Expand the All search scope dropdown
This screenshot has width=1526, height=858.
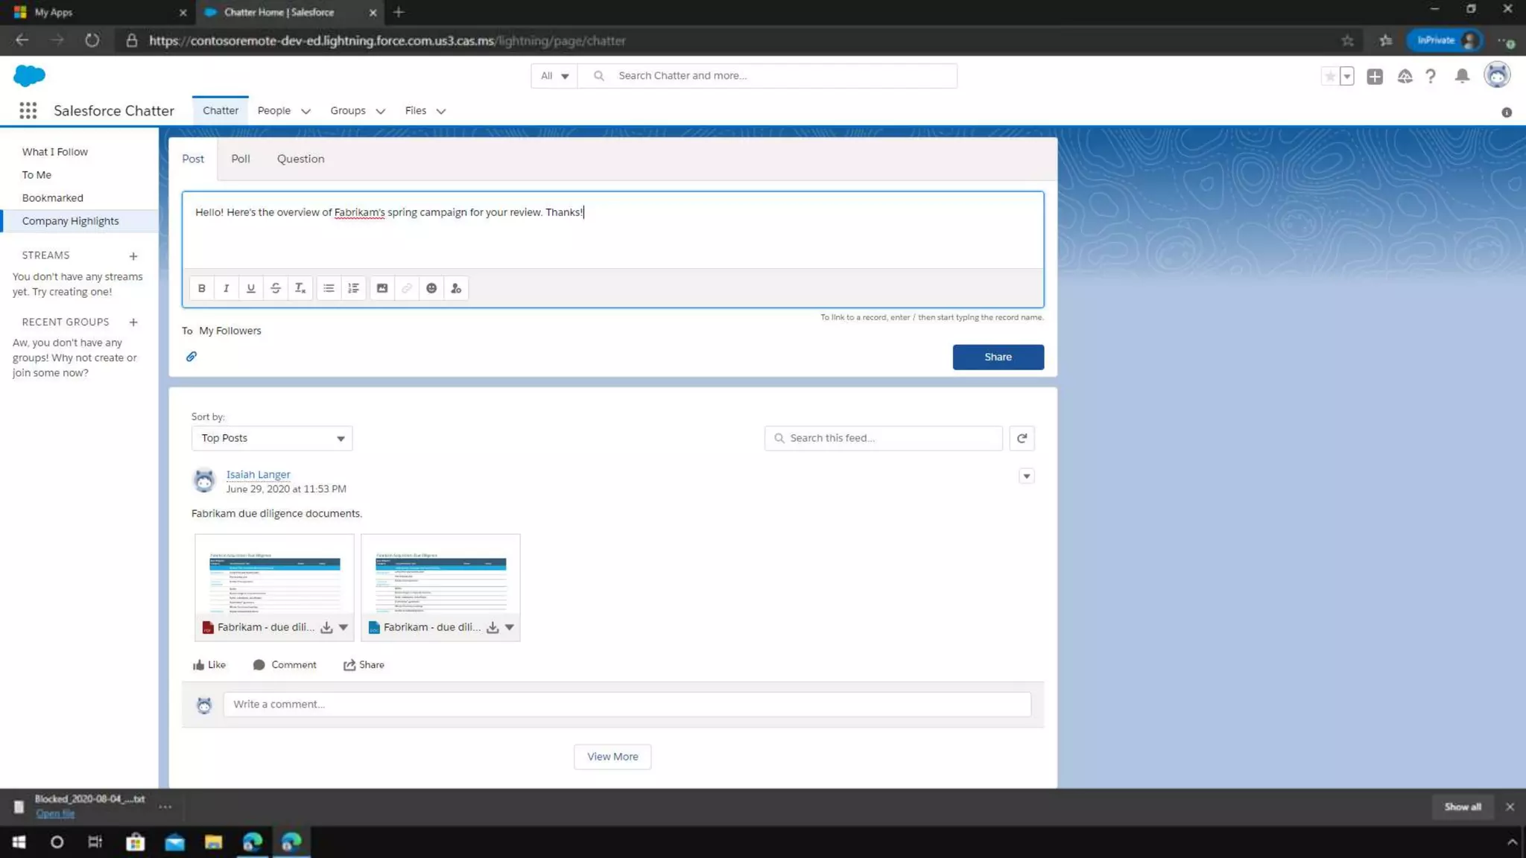(x=554, y=76)
